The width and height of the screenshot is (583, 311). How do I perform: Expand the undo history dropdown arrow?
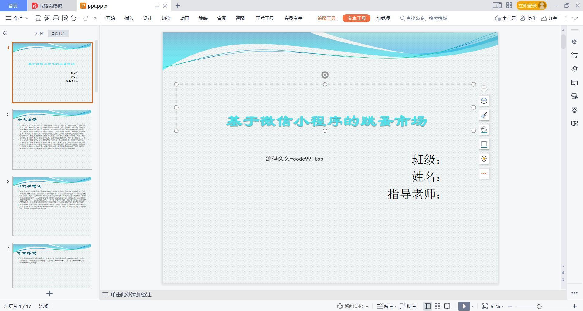79,18
